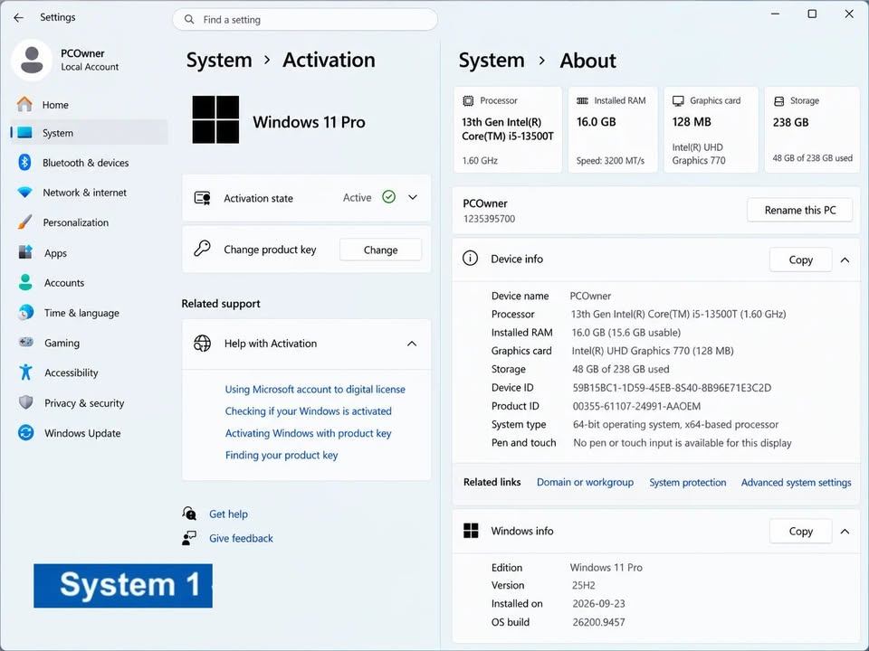Viewport: 869px width, 651px height.
Task: Expand the Activation state chevron
Action: 413,197
